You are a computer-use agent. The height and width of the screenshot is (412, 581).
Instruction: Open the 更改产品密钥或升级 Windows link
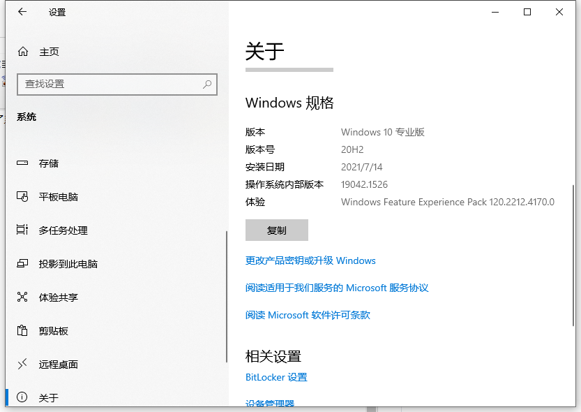(310, 260)
